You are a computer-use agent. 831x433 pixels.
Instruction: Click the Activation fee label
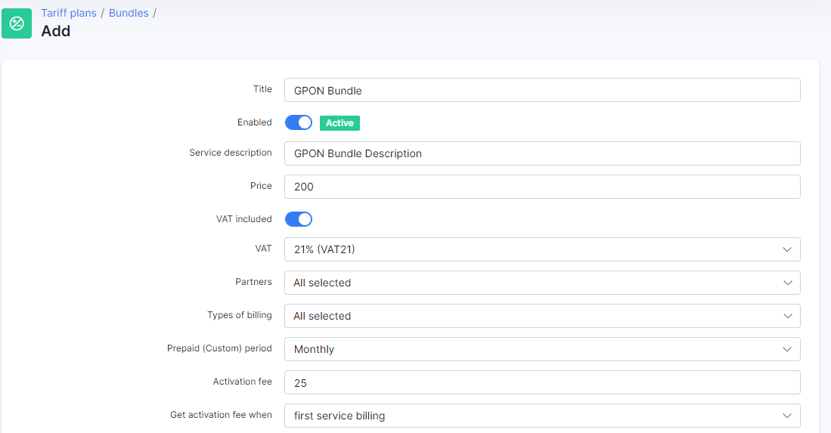click(242, 382)
